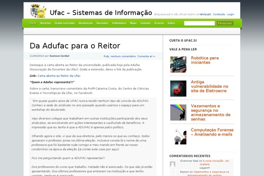The height and width of the screenshot is (176, 264).
Task: Open the Horários menu item
Action: tap(45, 23)
